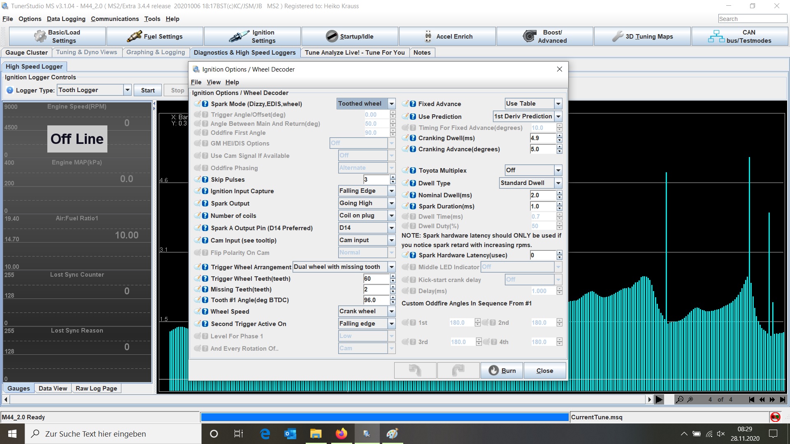Expand the Spark Mode Toothed wheel dropdown
The height and width of the screenshot is (444, 790).
click(392, 104)
